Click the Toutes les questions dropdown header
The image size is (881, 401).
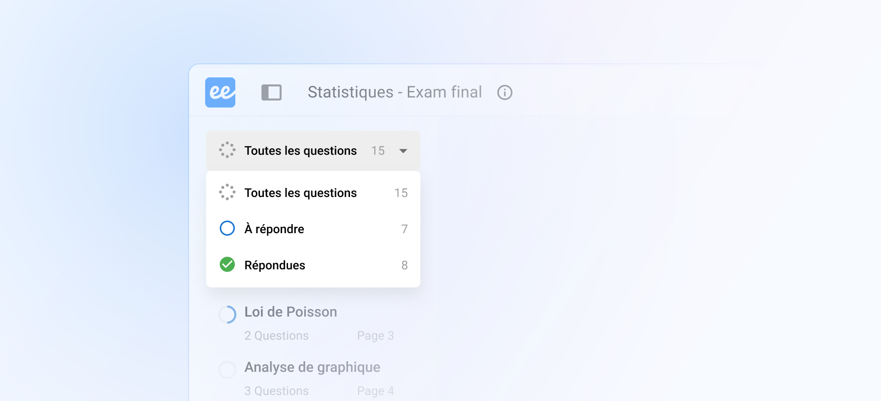(x=300, y=151)
